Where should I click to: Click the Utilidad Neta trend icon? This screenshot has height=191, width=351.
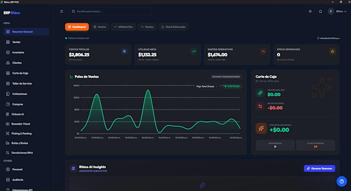(194, 51)
